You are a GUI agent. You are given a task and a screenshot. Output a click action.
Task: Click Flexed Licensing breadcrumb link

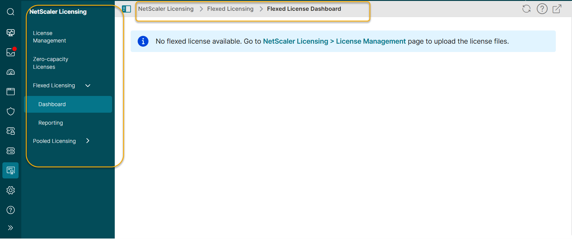pyautogui.click(x=230, y=9)
